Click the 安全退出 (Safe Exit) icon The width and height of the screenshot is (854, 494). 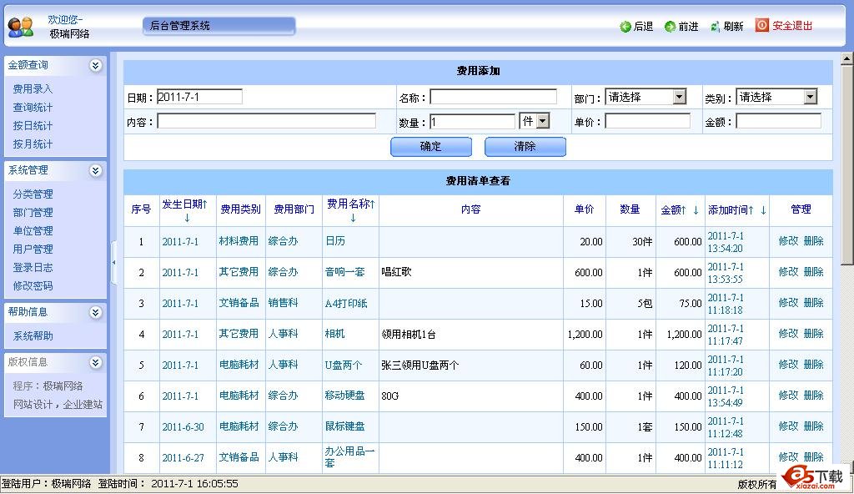tap(760, 25)
